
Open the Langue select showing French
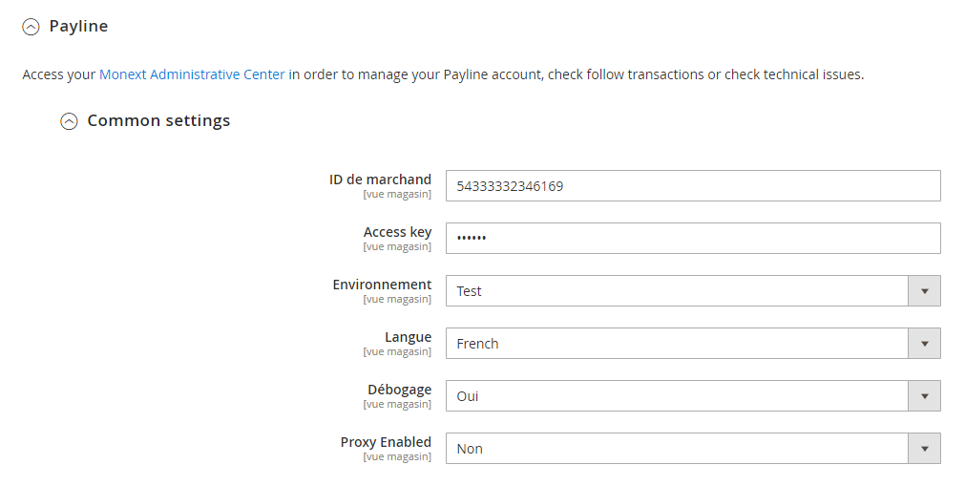click(x=677, y=344)
